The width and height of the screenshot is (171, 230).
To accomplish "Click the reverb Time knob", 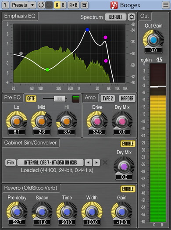I will (67, 212).
